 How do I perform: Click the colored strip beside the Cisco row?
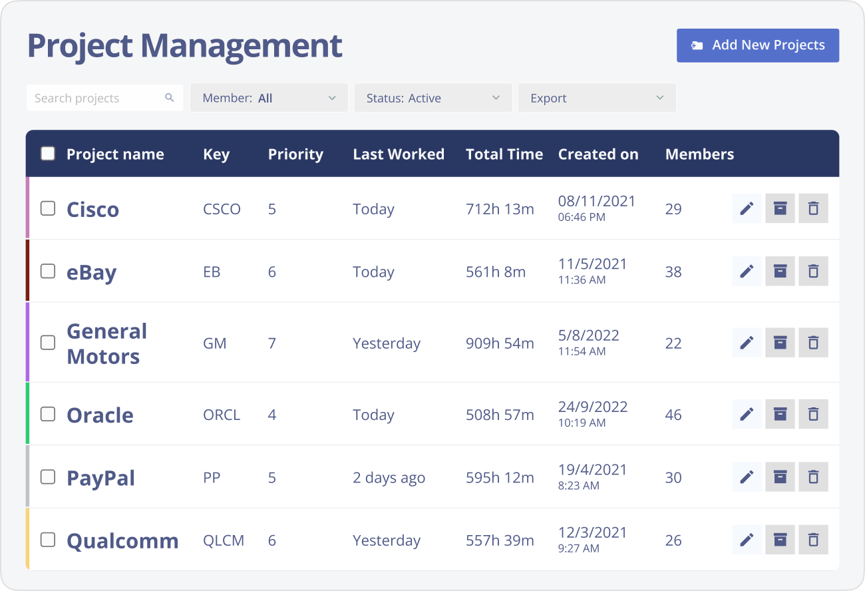28,208
